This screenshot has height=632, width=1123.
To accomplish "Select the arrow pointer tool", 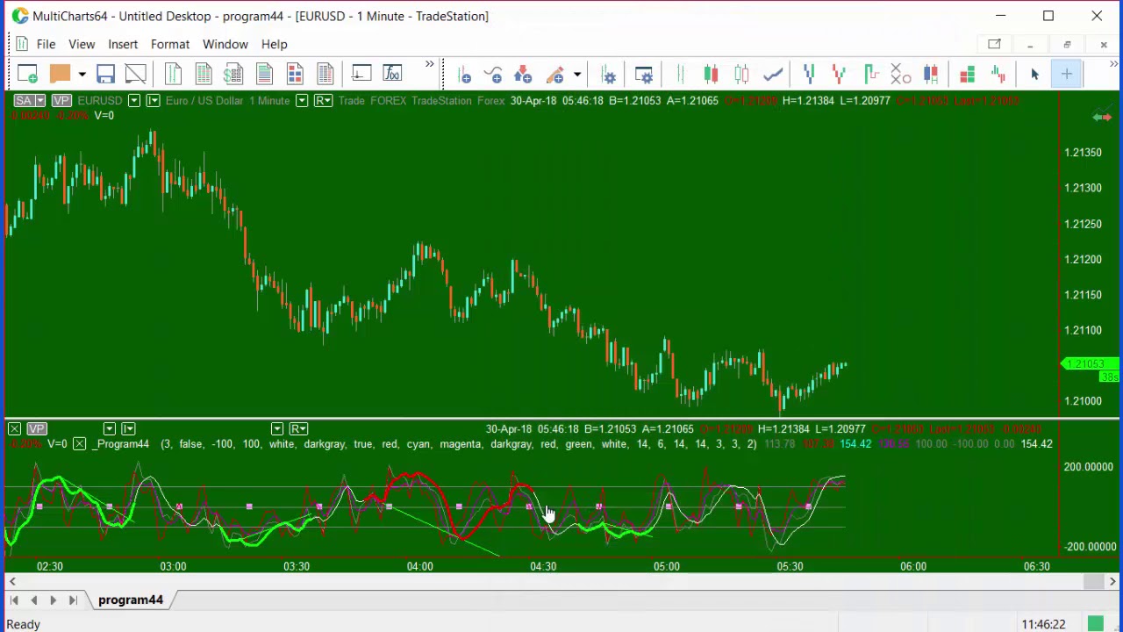I will coord(1034,75).
